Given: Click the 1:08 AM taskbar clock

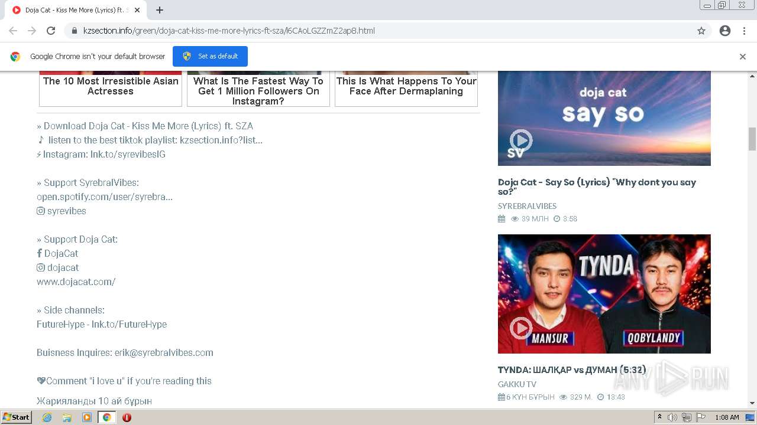Looking at the screenshot, I should coord(727,417).
